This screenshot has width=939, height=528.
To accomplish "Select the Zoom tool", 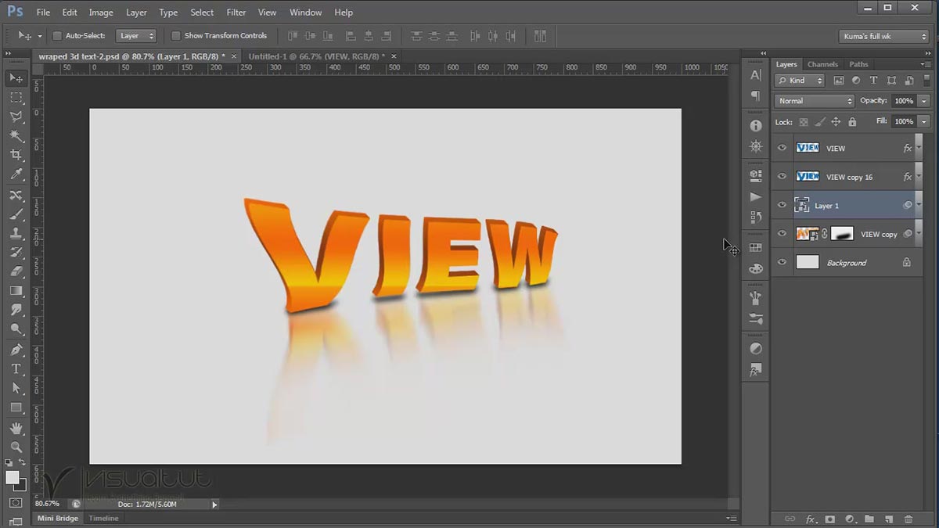I will [x=16, y=447].
